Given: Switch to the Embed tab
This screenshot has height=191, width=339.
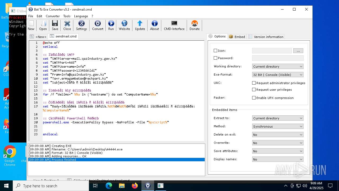Looking at the screenshot, I should tap(237, 37).
